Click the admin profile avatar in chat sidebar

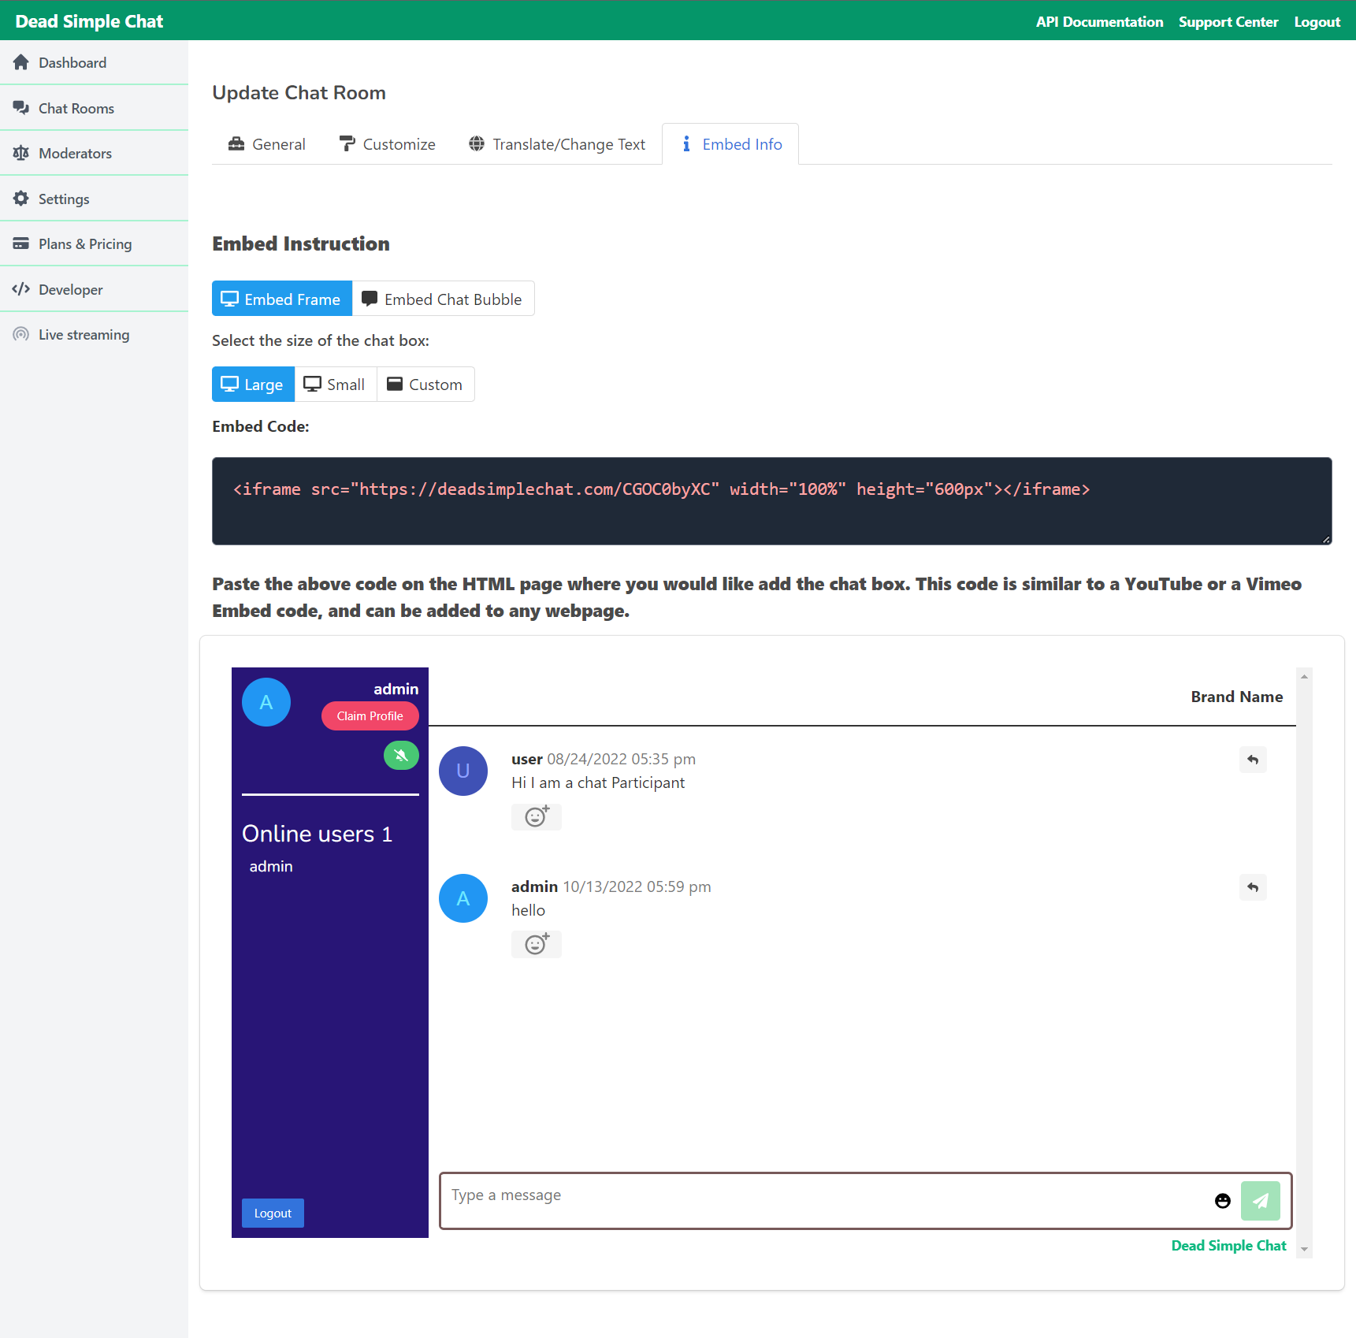click(266, 702)
